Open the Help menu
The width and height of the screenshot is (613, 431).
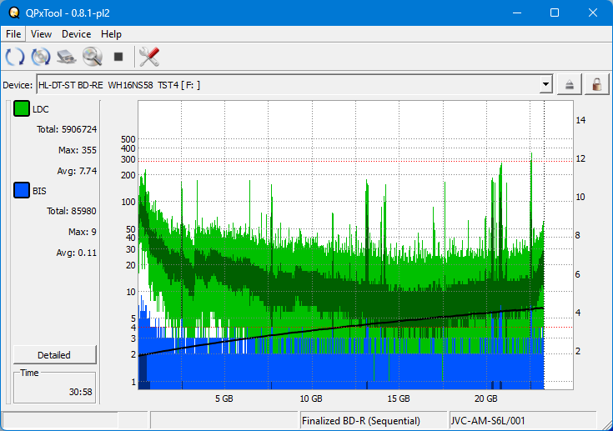click(111, 34)
